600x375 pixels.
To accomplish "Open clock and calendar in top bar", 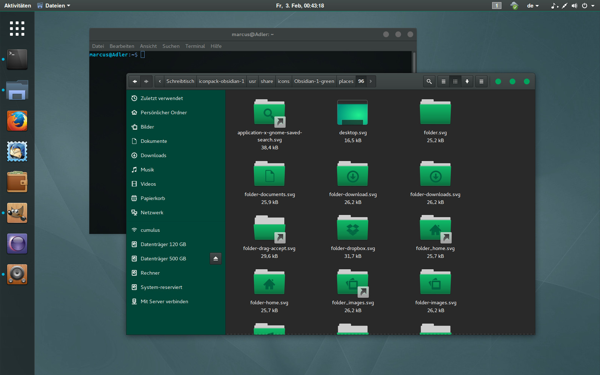I will (300, 6).
